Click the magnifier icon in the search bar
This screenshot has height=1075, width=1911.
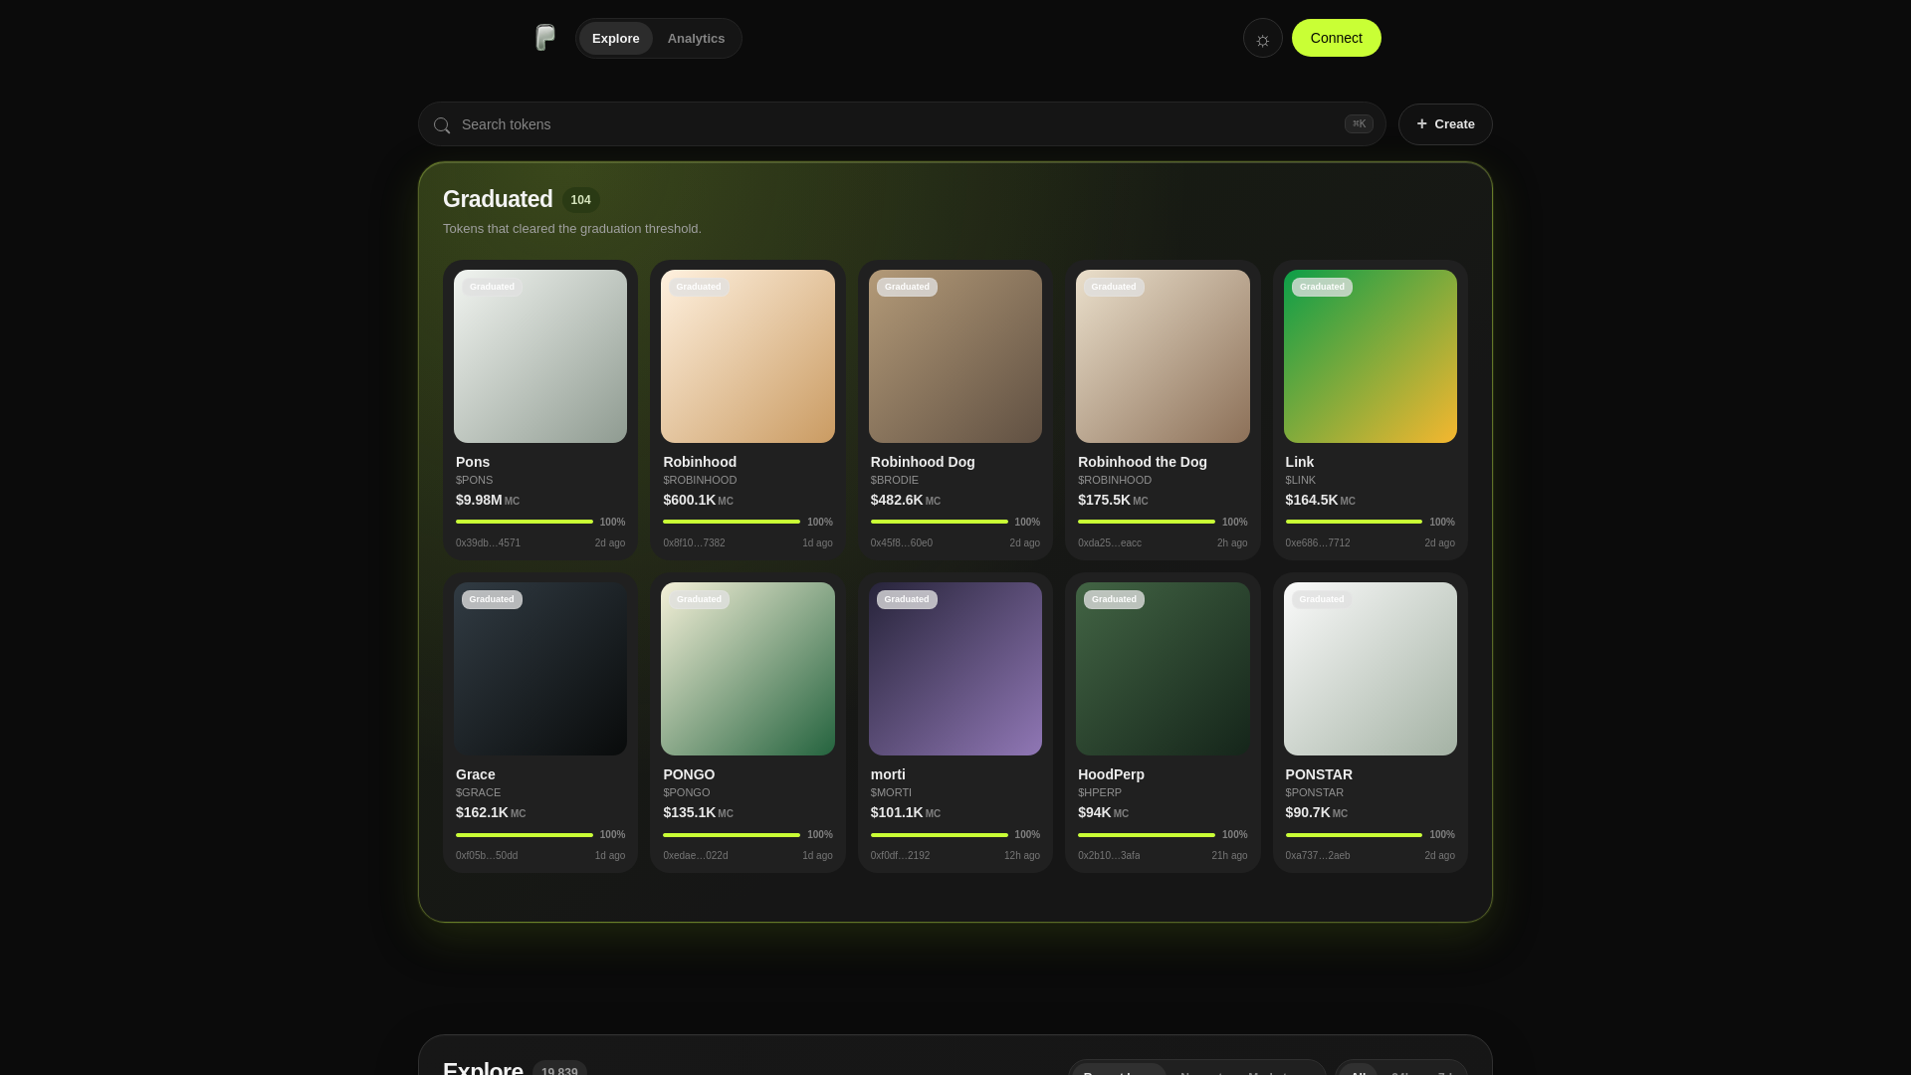pos(442,125)
